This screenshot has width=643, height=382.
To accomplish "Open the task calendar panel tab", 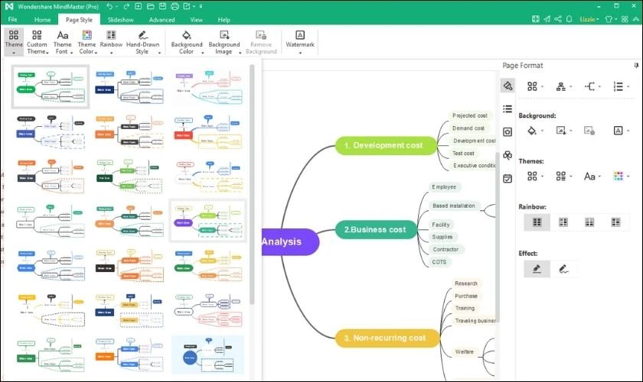I will 508,179.
